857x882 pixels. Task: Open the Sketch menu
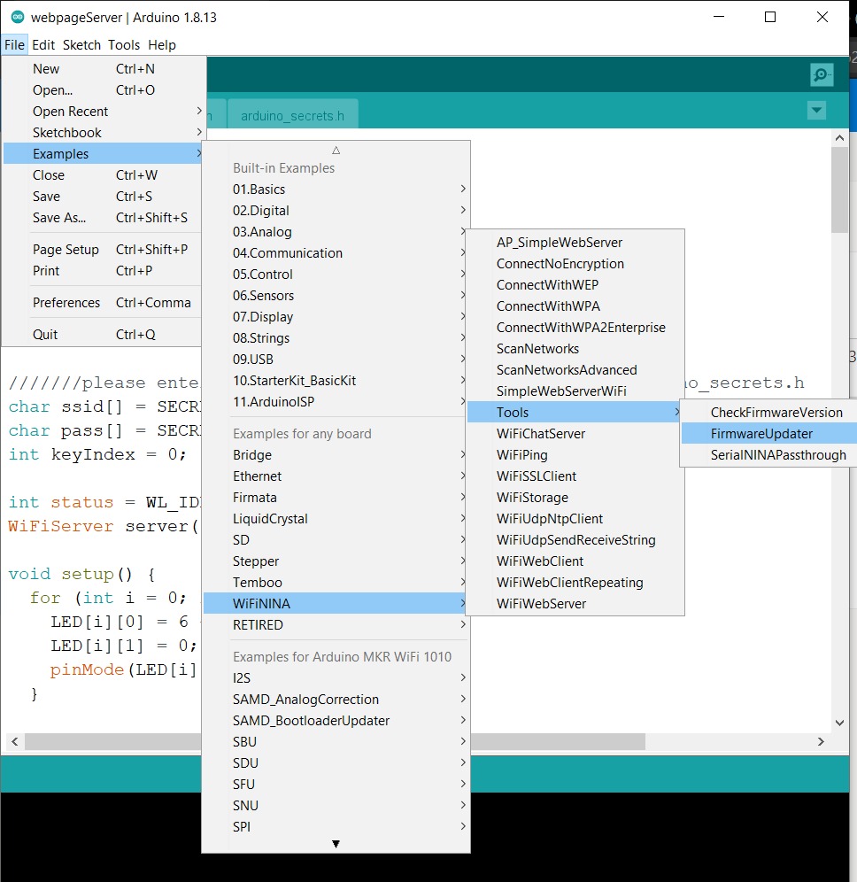click(81, 45)
